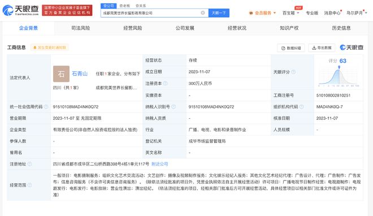
Task: Click the establishment date 2023-11-07 beside 成立日期
Action: pyautogui.click(x=199, y=72)
